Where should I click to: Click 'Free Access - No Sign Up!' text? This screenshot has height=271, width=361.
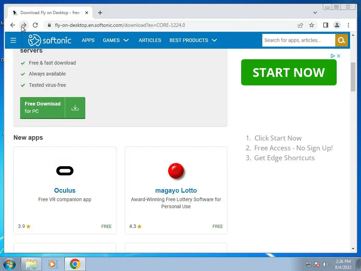click(x=294, y=148)
